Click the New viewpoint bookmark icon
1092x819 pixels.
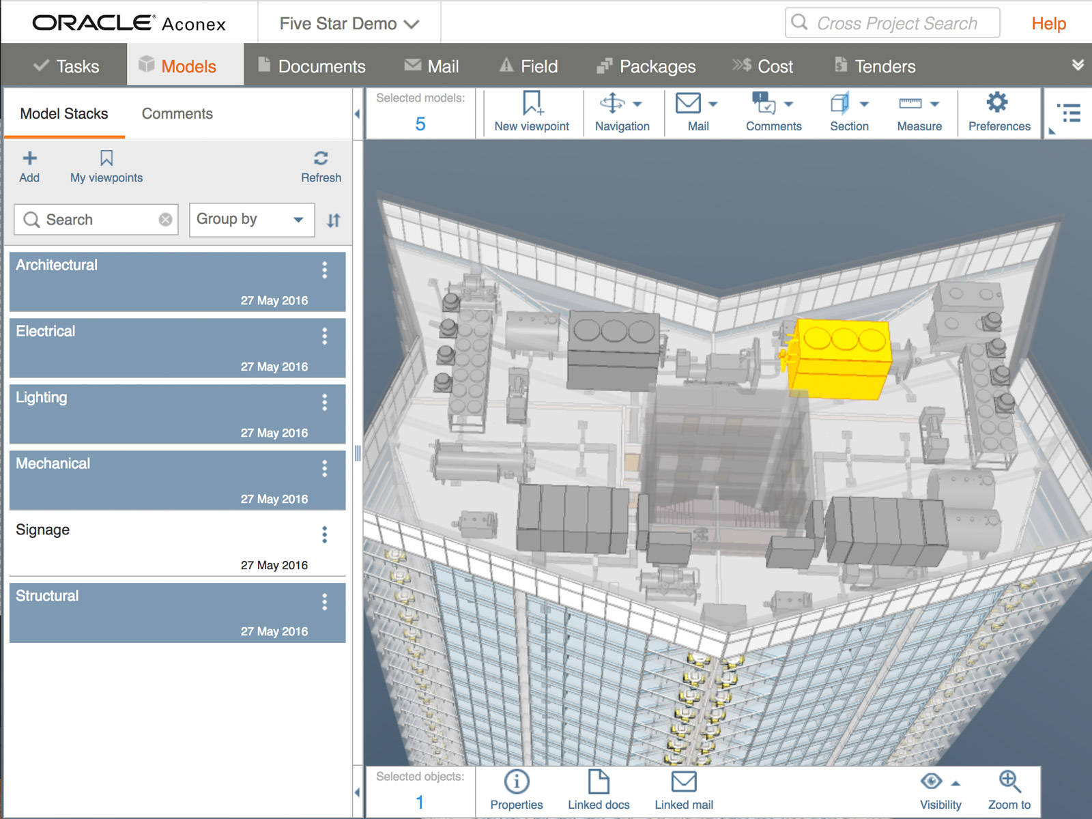tap(531, 104)
